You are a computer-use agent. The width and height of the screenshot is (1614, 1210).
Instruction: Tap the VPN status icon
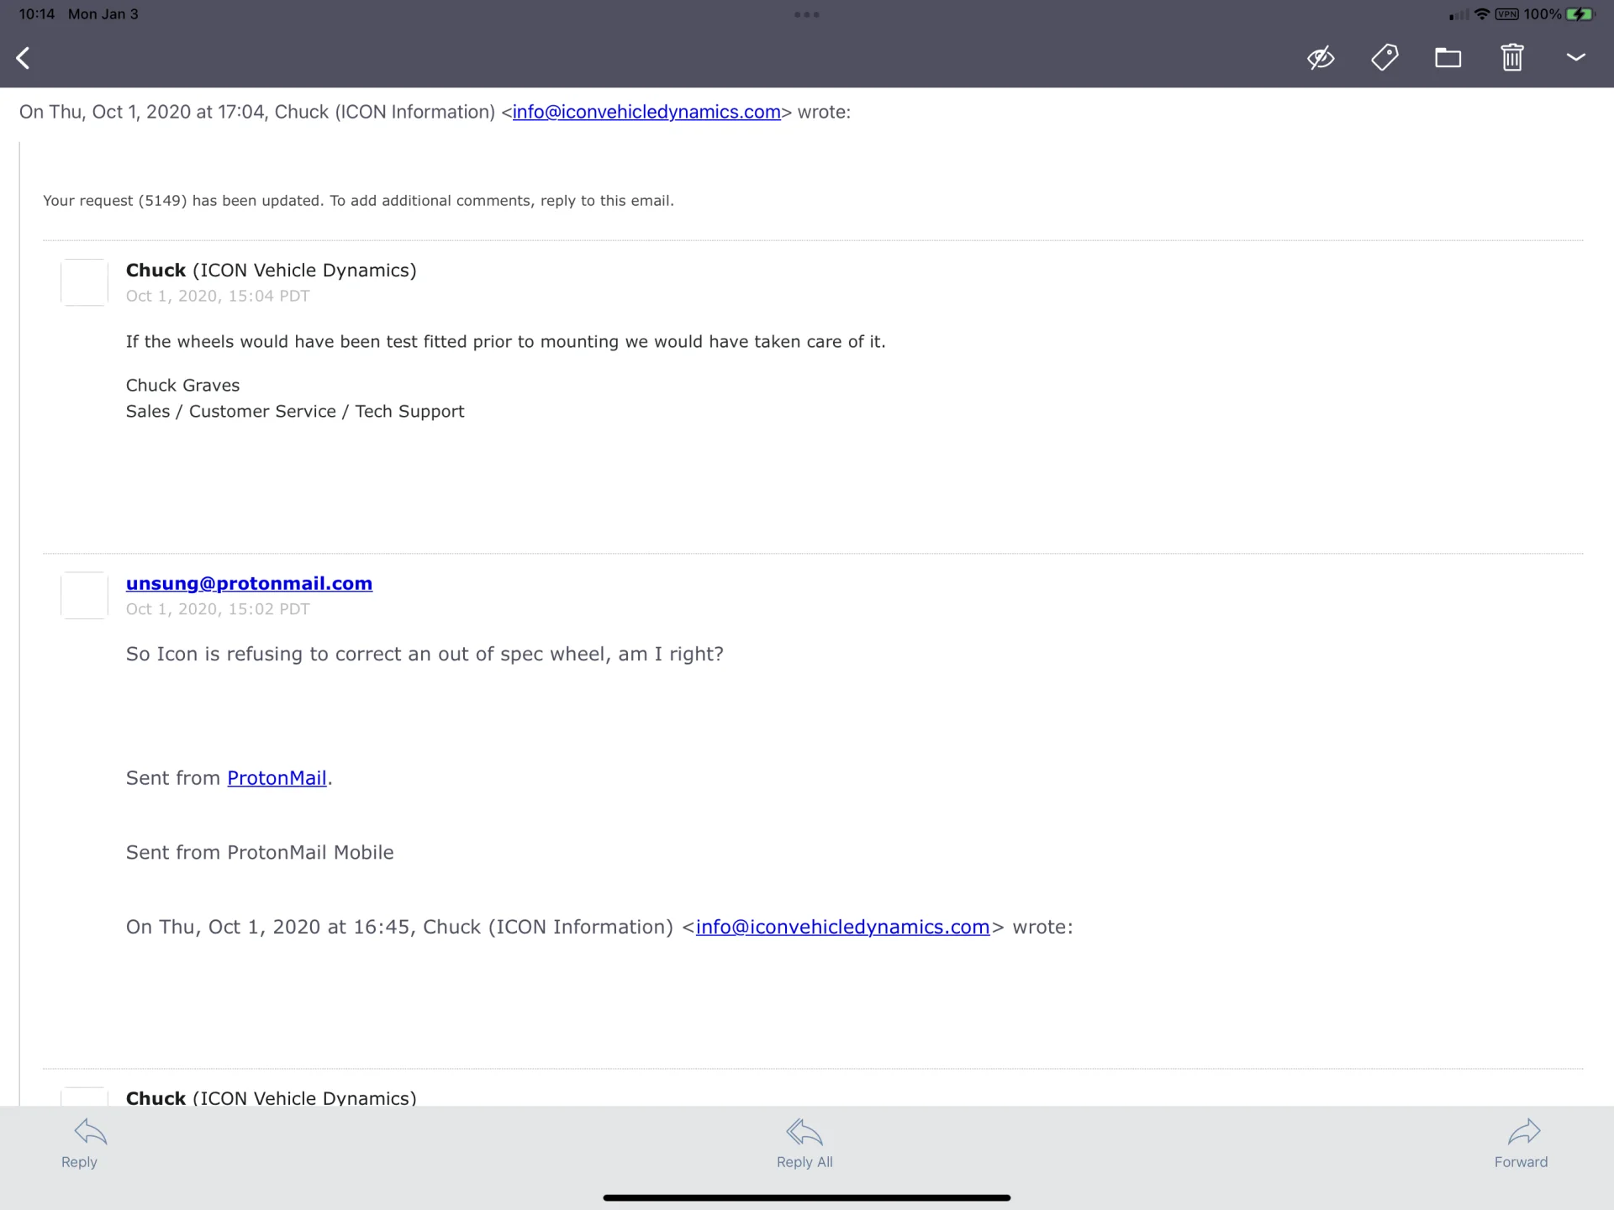tap(1507, 14)
